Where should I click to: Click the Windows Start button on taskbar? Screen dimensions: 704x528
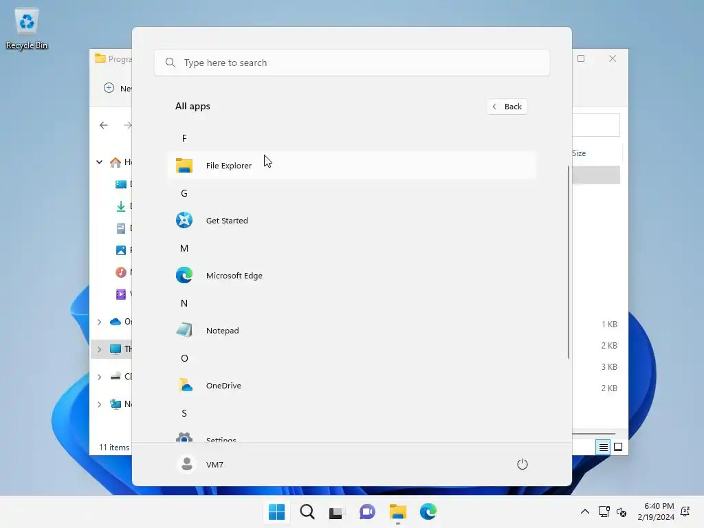(x=276, y=511)
